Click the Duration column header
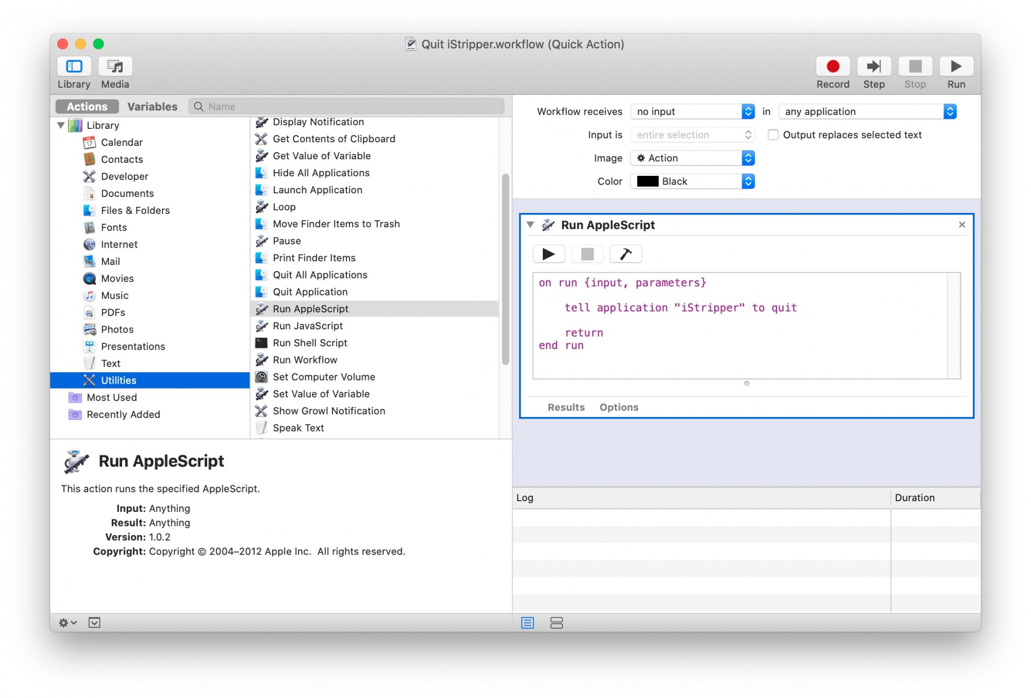1031x698 pixels. (x=935, y=497)
